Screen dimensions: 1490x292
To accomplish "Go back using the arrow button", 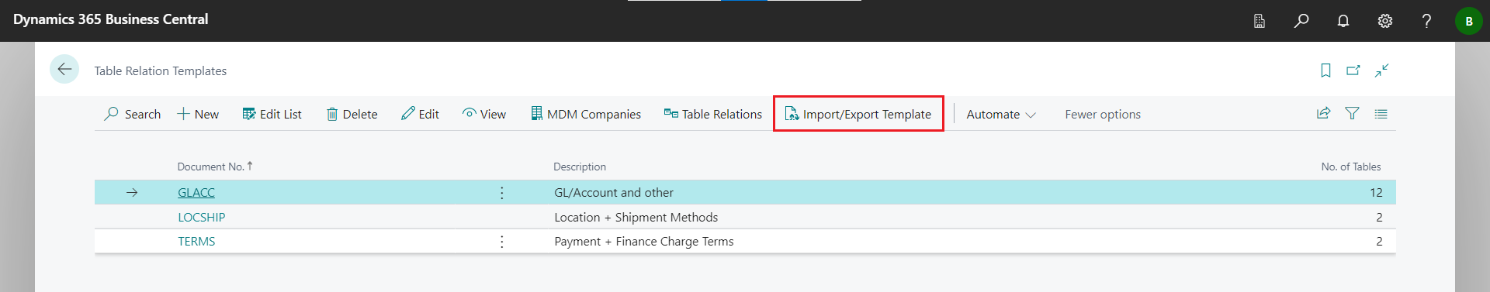I will coord(64,70).
